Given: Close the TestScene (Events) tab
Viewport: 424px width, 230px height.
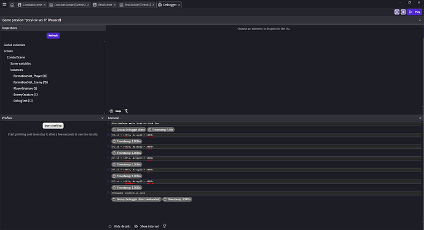Looking at the screenshot, I should [x=154, y=5].
